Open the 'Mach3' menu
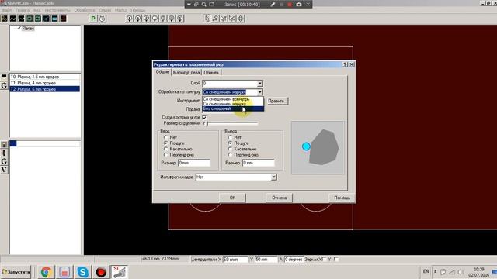The width and height of the screenshot is (497, 279). [121, 10]
